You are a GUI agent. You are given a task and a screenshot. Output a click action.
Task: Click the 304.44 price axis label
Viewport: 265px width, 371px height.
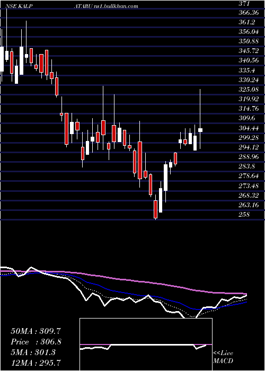pos(249,128)
